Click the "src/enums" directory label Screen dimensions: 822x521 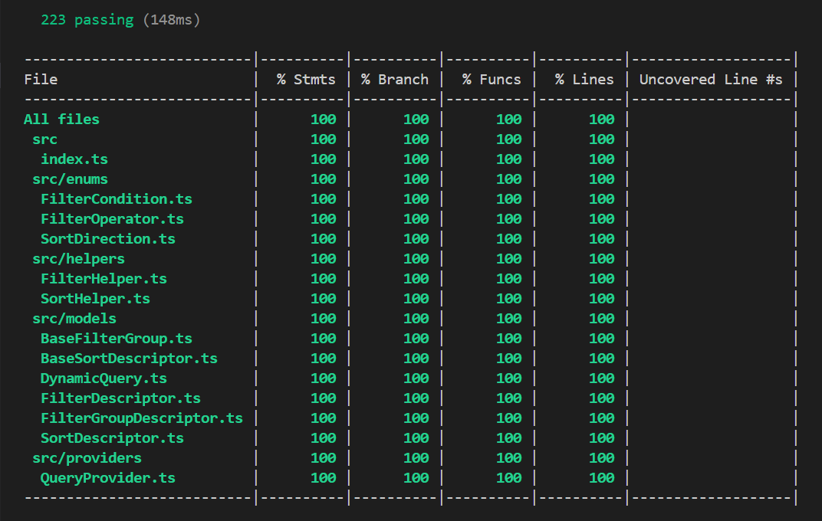pos(71,179)
